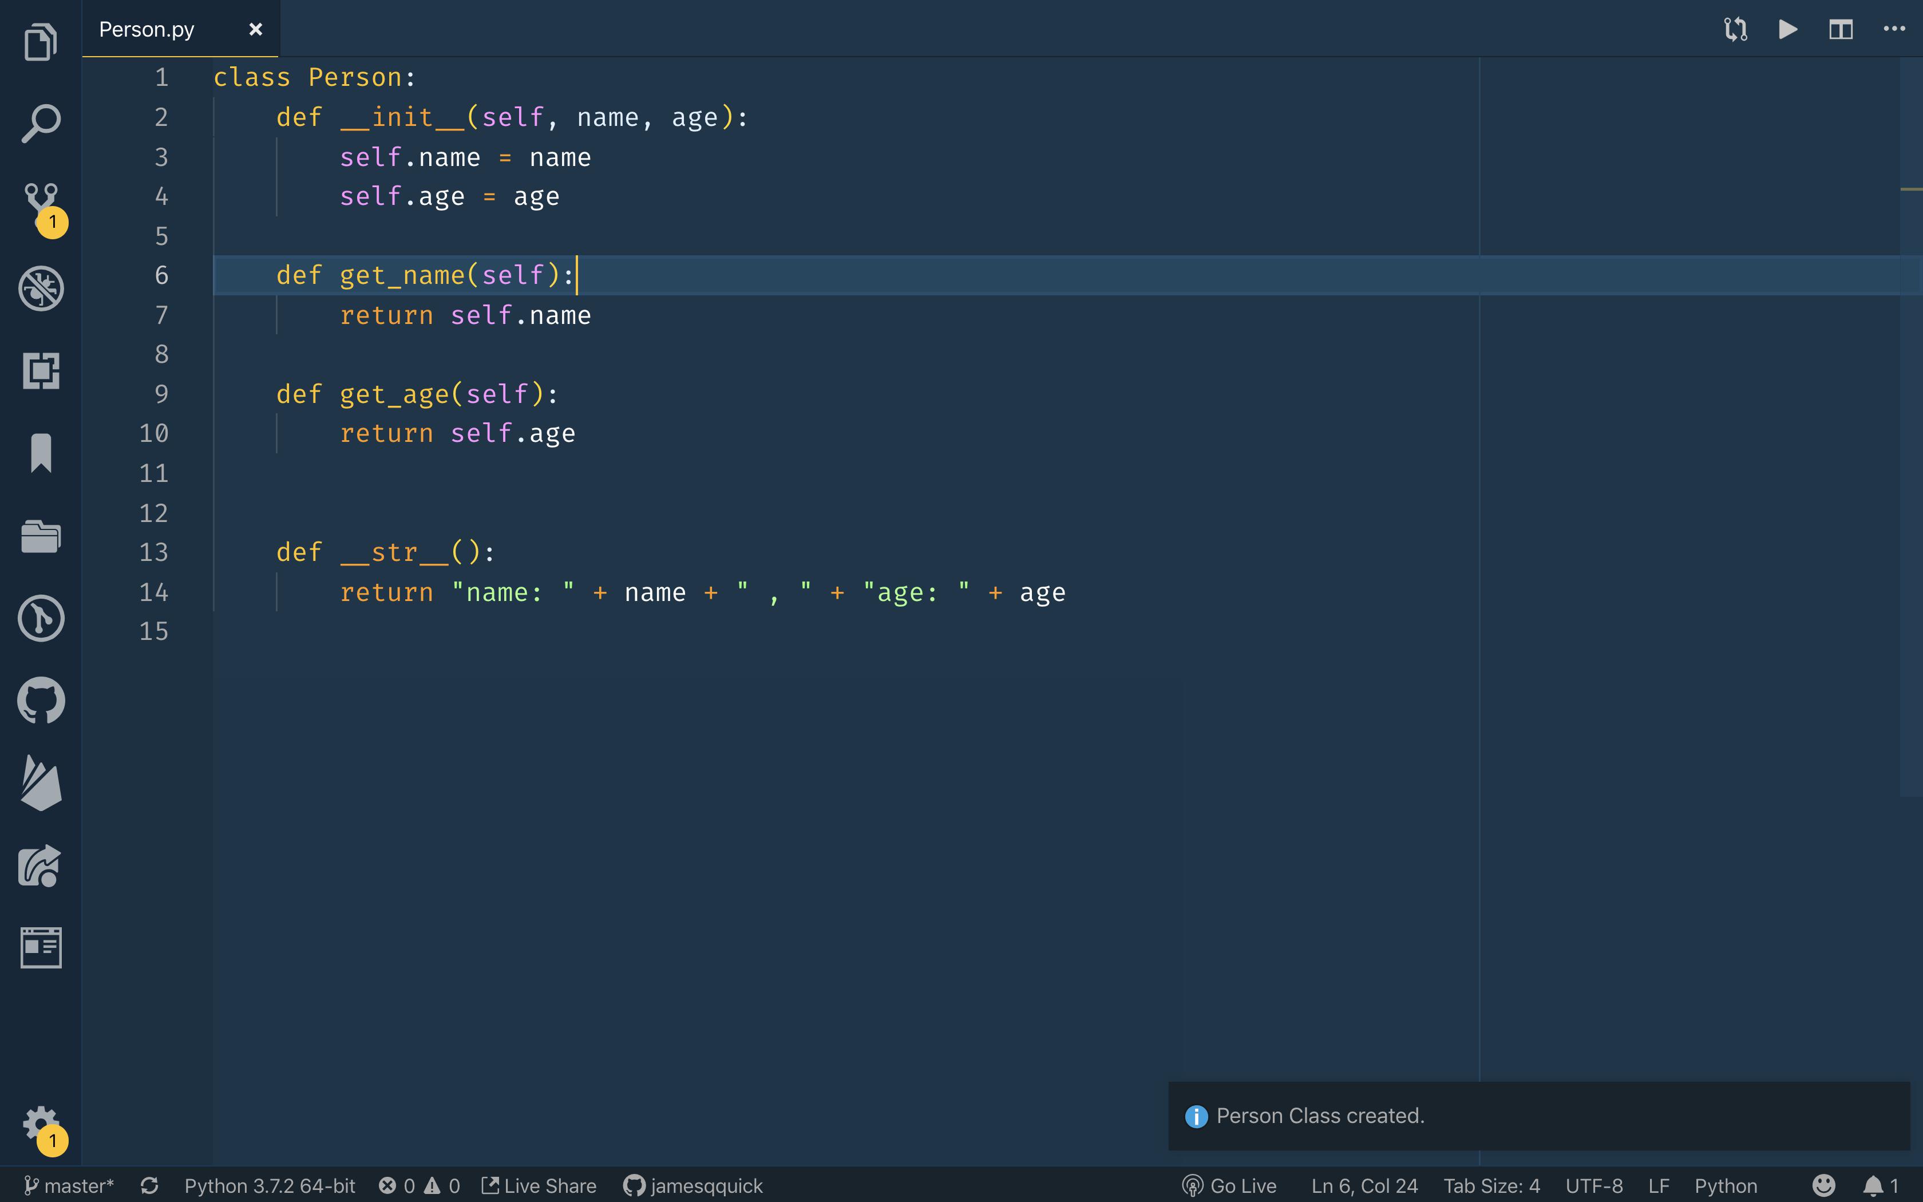1923x1202 pixels.
Task: Start a Live Share session
Action: (x=539, y=1185)
